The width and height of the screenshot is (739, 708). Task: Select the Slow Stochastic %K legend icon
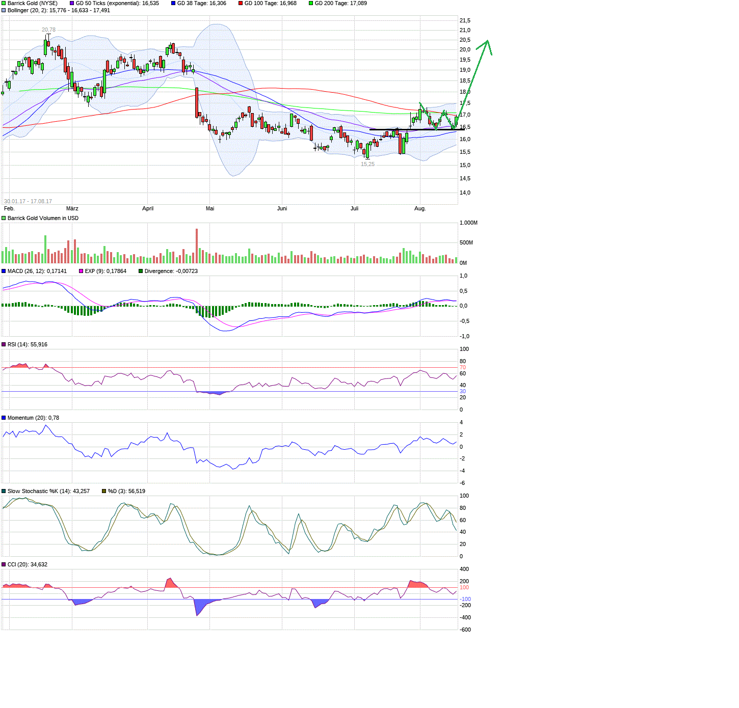pos(3,491)
